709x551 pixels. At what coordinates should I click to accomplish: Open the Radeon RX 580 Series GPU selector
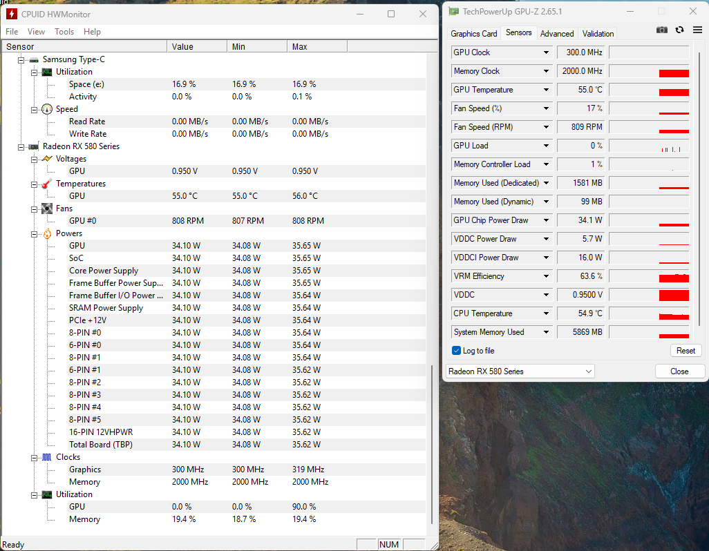(520, 371)
